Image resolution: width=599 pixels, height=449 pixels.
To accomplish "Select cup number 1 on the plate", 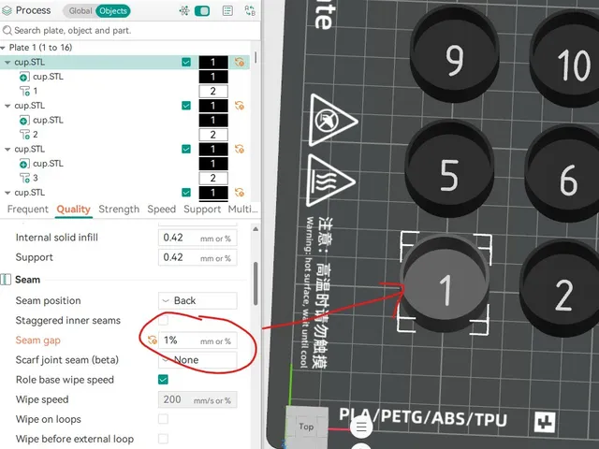I will (446, 284).
